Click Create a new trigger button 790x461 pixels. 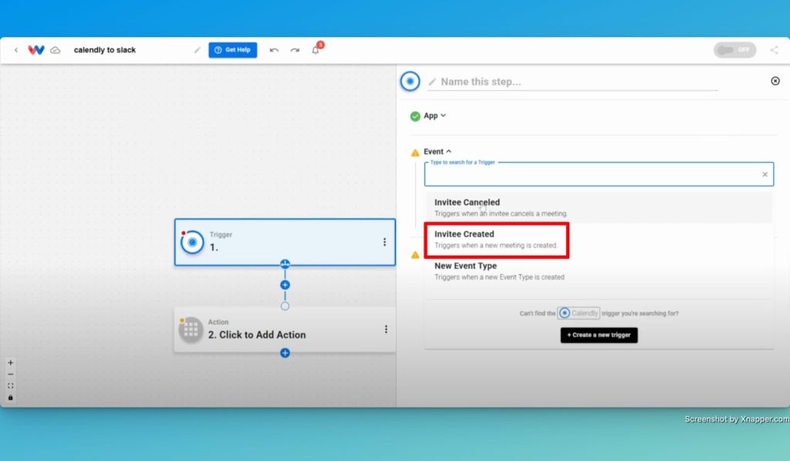click(x=599, y=335)
